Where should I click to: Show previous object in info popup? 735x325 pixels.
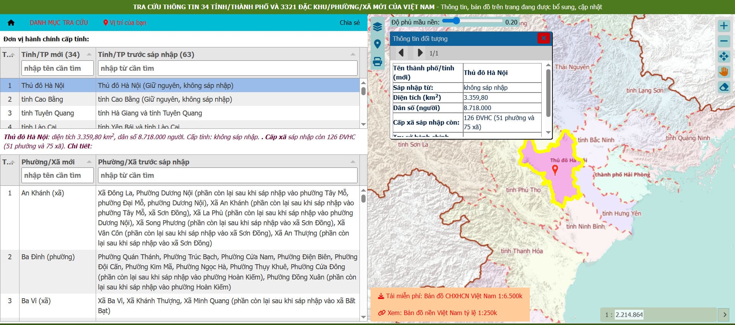pos(401,53)
